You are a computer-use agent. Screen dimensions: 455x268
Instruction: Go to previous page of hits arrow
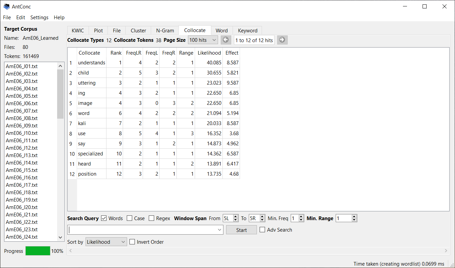226,40
